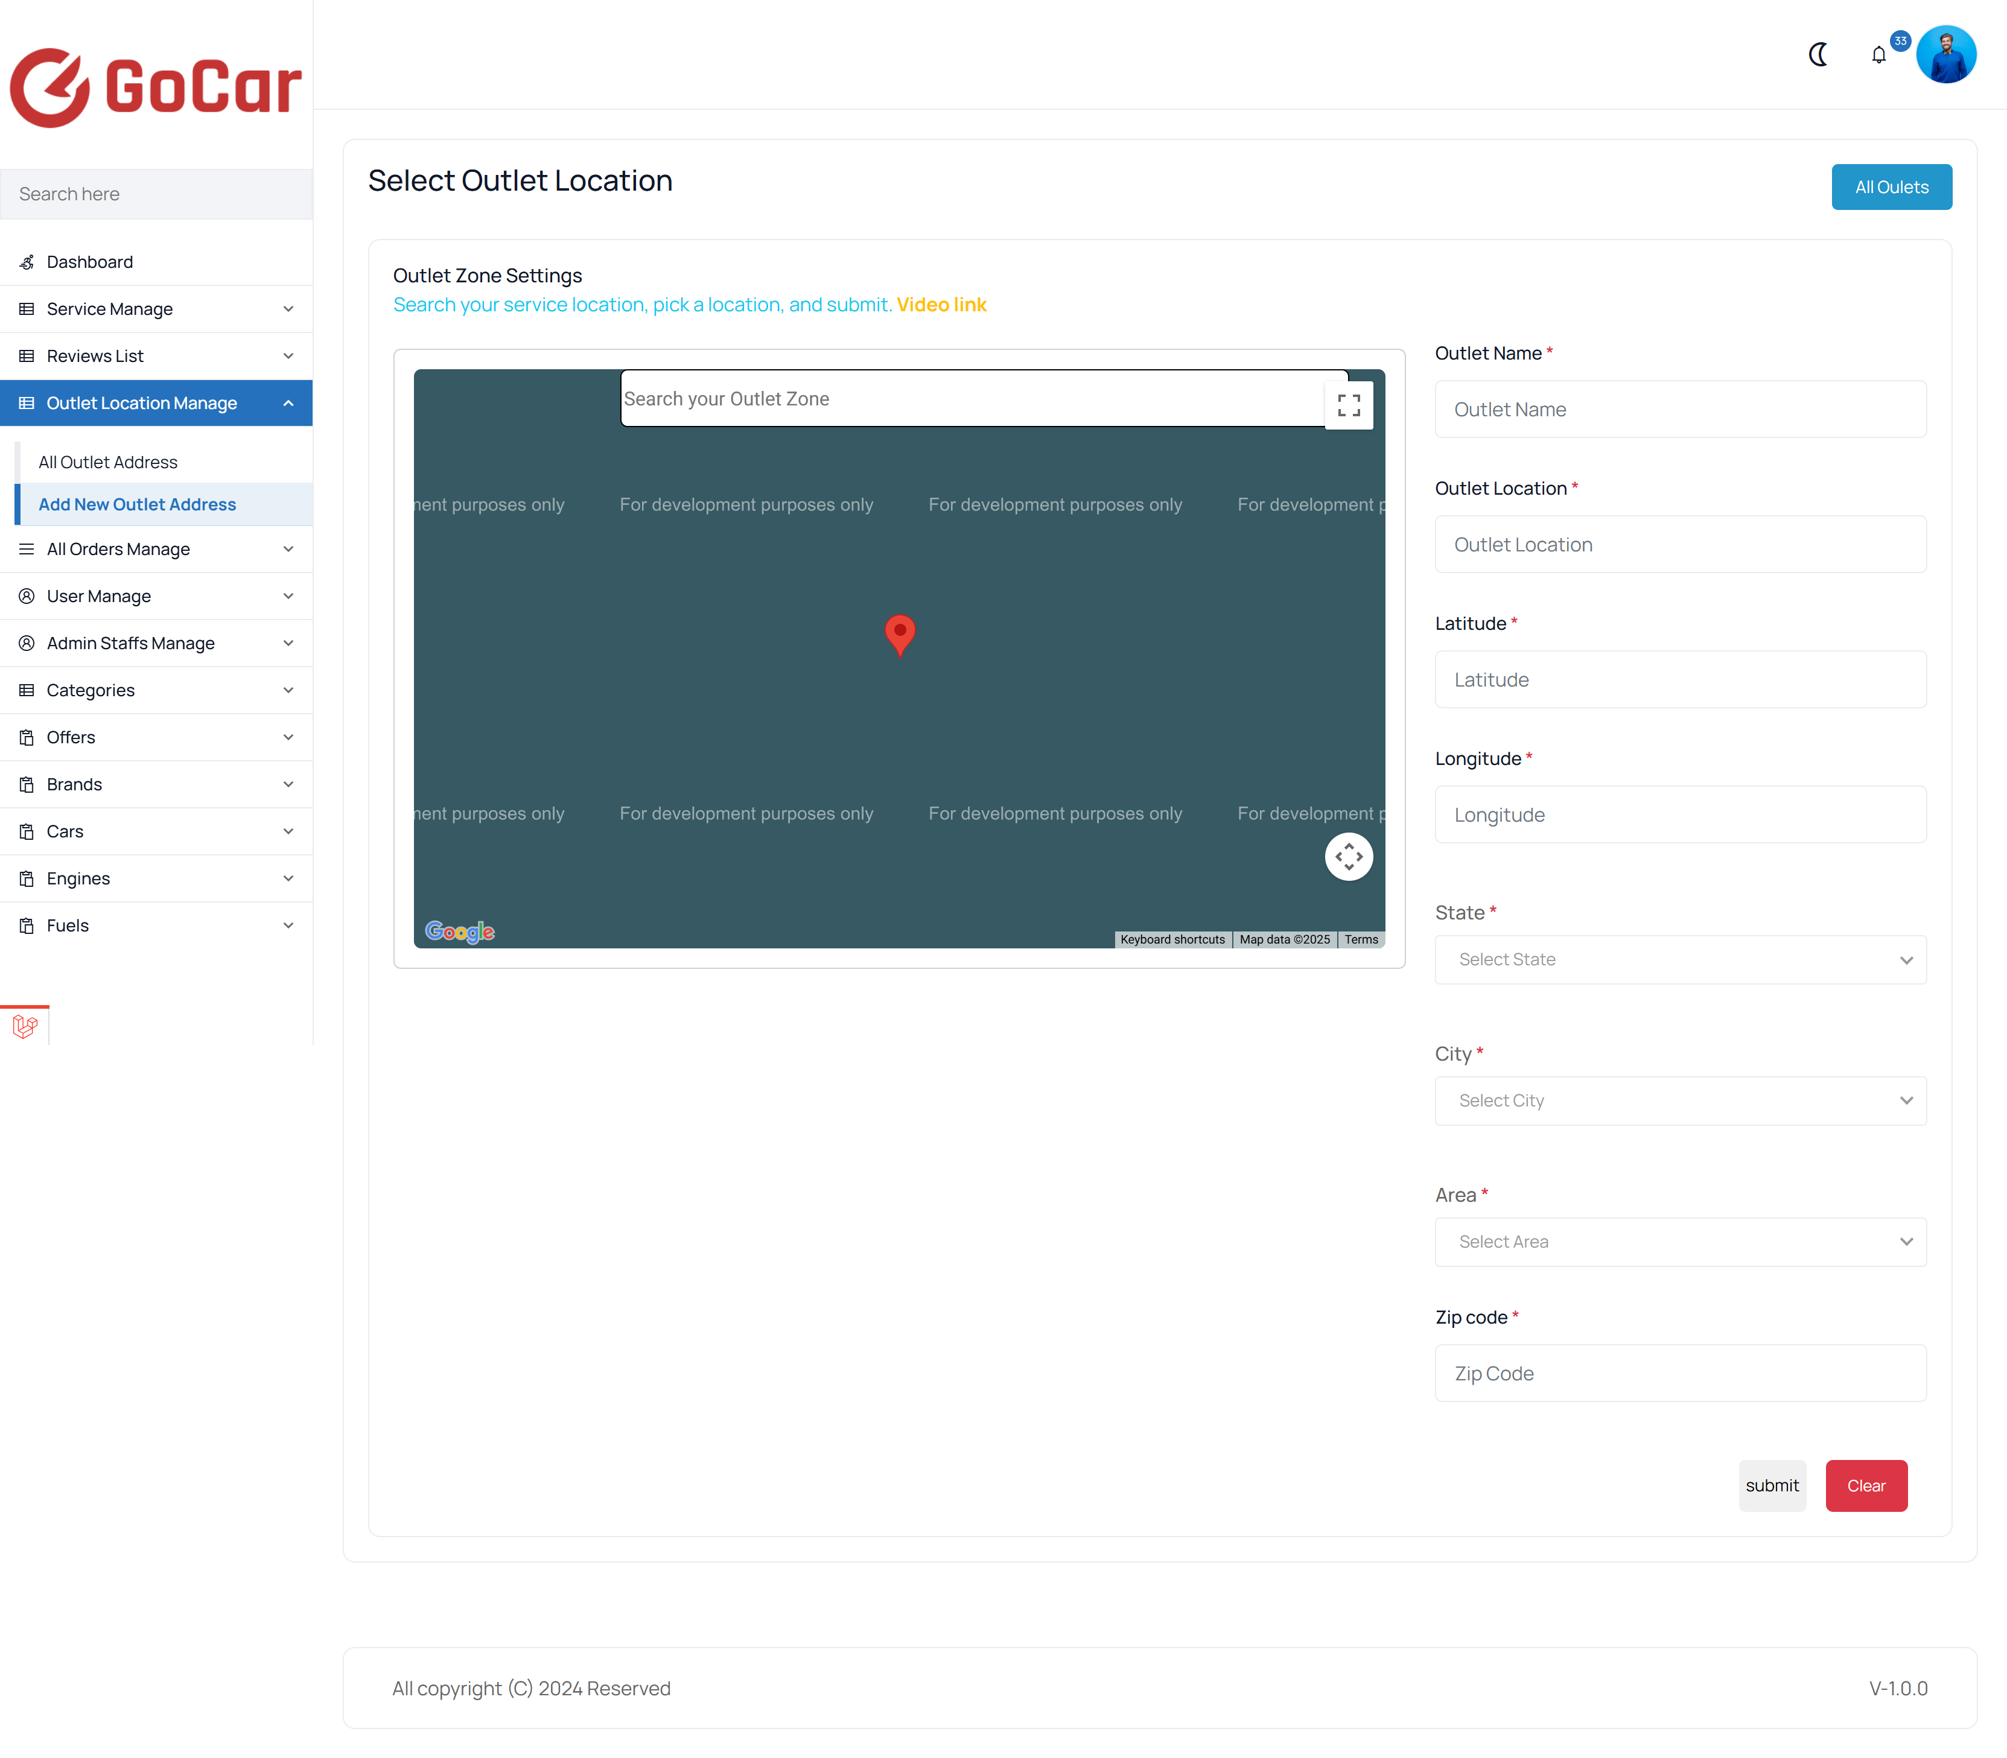Open the Fuels menu
Image resolution: width=2007 pixels, height=1758 pixels.
pos(156,926)
